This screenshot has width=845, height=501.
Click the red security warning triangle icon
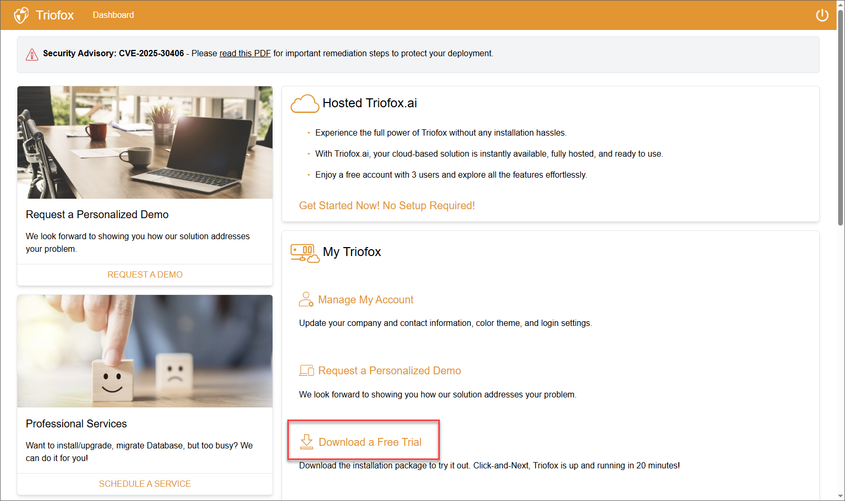(32, 54)
